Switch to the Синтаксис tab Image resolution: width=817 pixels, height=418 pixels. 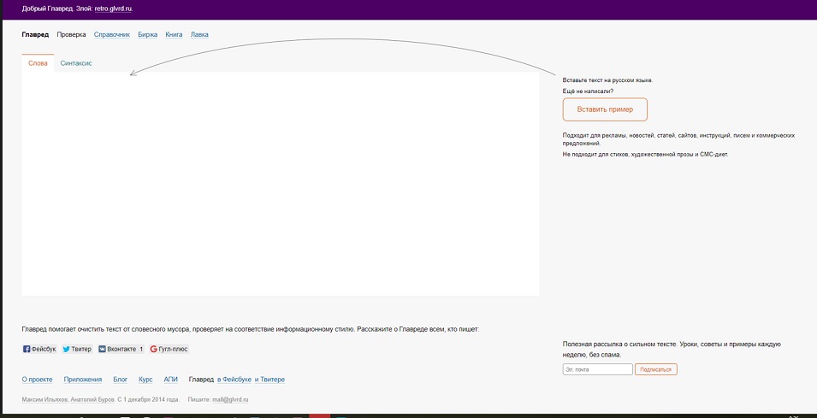tap(76, 63)
